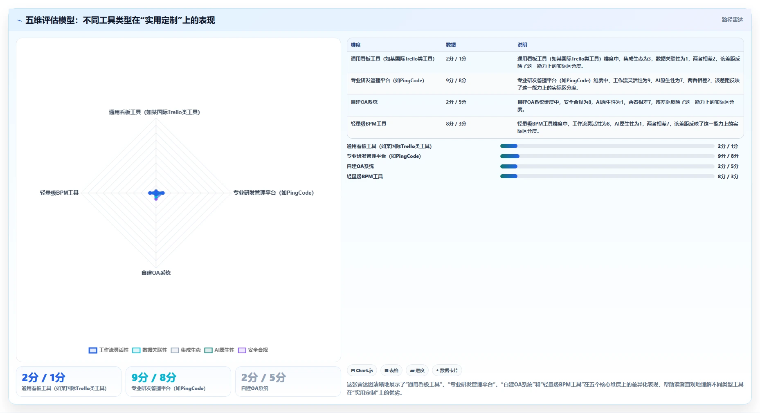Click description text for 轻量级BPM工具 row
The image size is (760, 413).
pos(627,128)
